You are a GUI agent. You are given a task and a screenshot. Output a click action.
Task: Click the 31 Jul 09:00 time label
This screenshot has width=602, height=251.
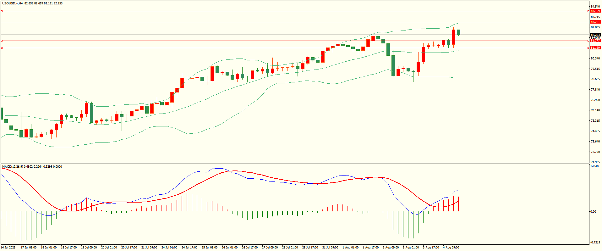click(x=330, y=248)
